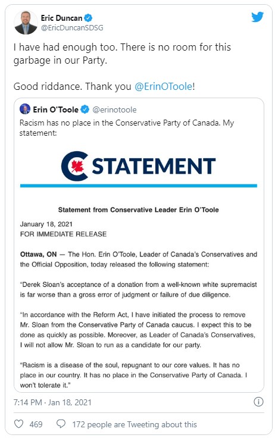Like the tweet with the heart icon
The height and width of the screenshot is (438, 275).
click(x=18, y=424)
